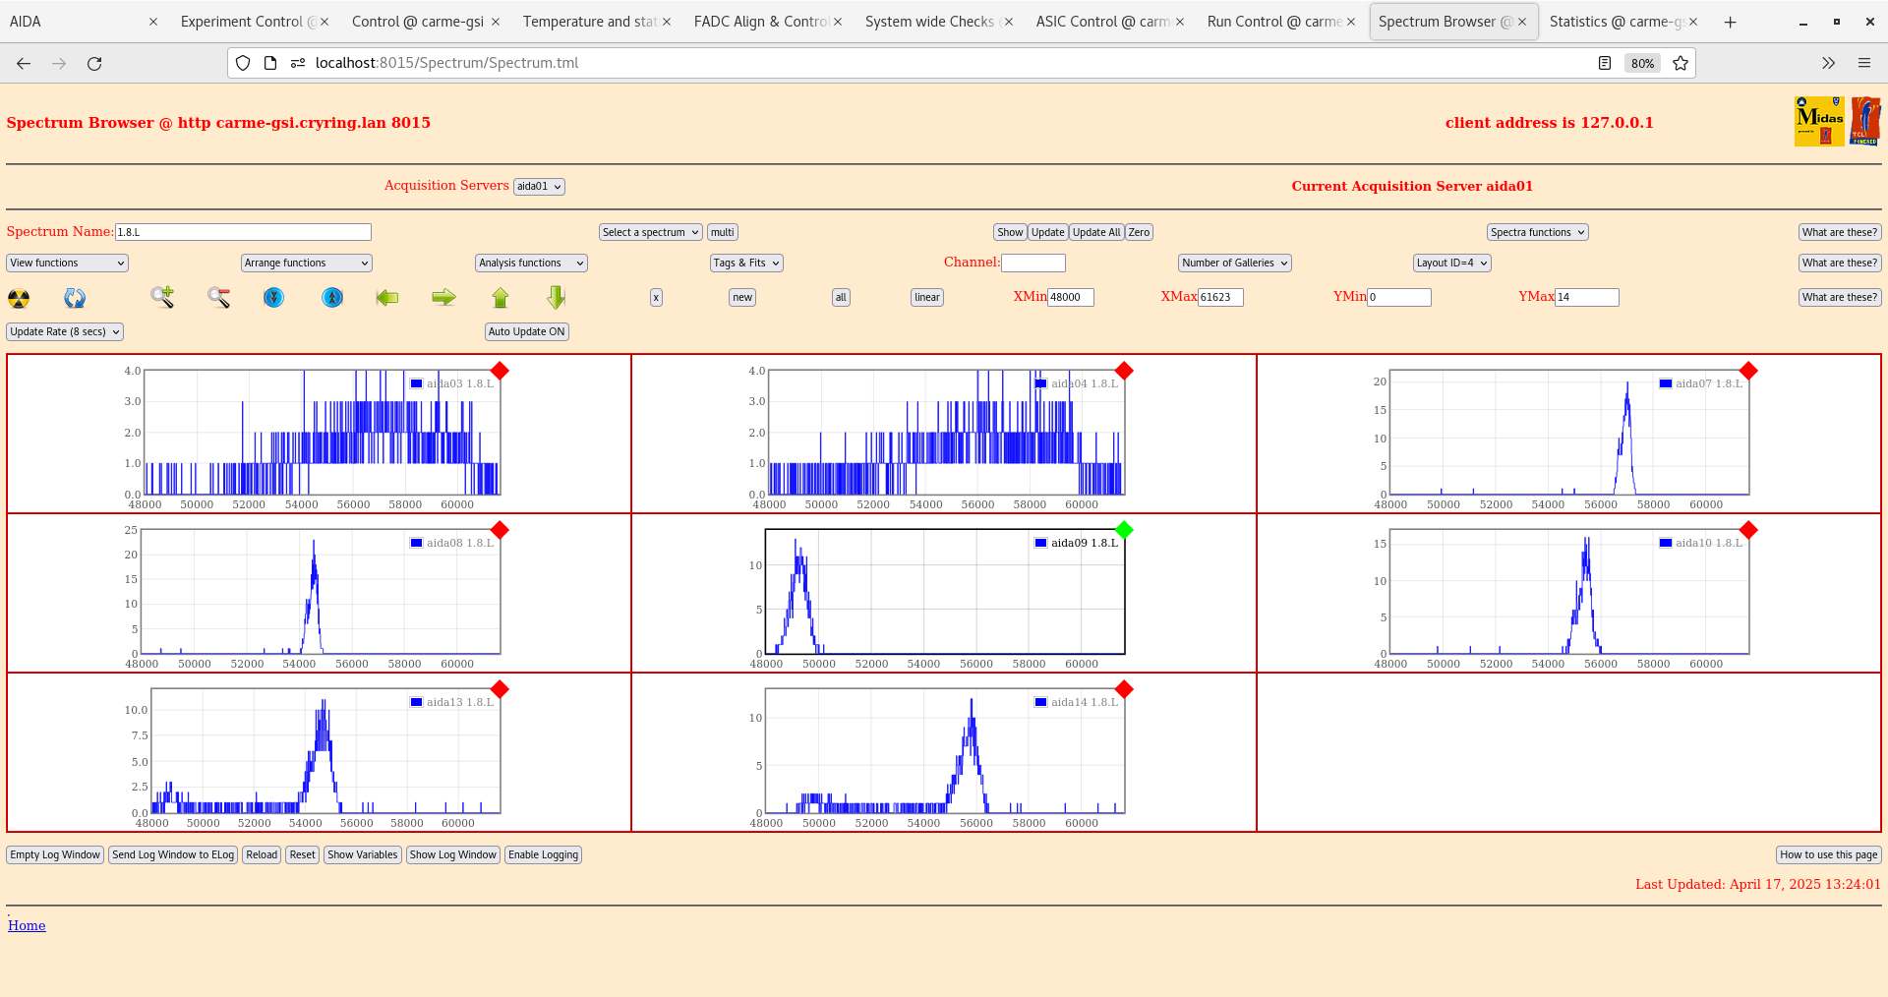
Task: Toggle the linear scale button
Action: click(926, 297)
